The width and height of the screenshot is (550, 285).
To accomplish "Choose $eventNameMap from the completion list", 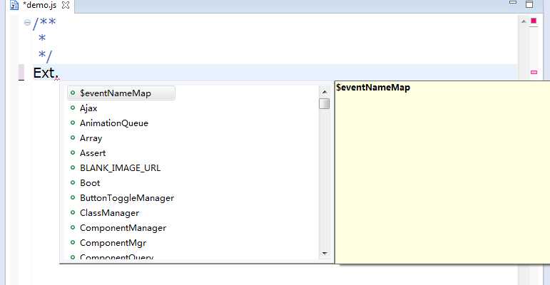I will pyautogui.click(x=116, y=93).
